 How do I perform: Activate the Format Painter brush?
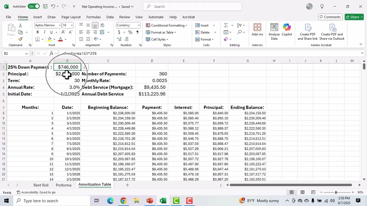(20, 39)
